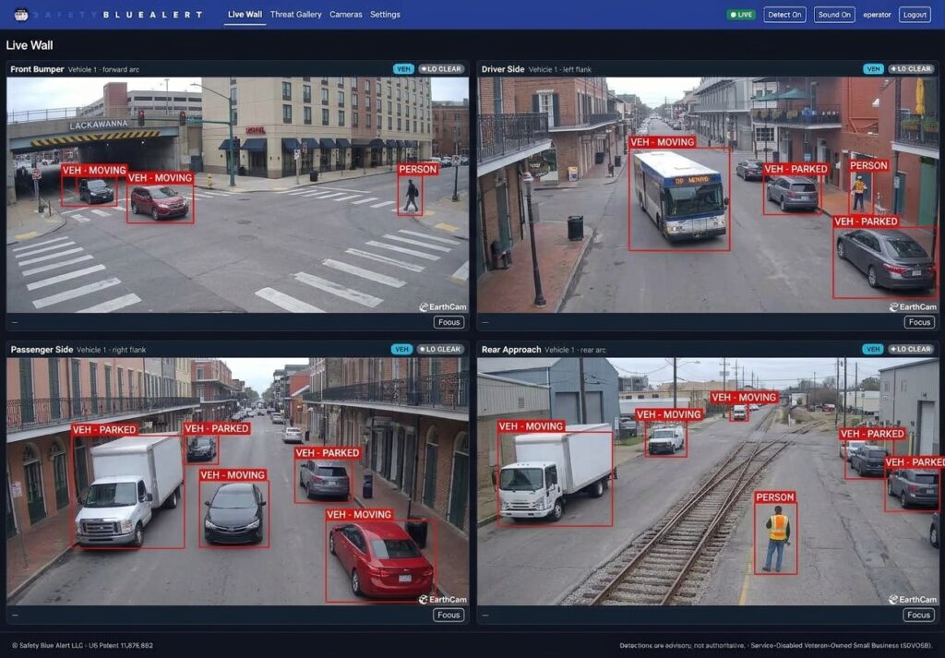Log out using the Logout button

pyautogui.click(x=915, y=15)
